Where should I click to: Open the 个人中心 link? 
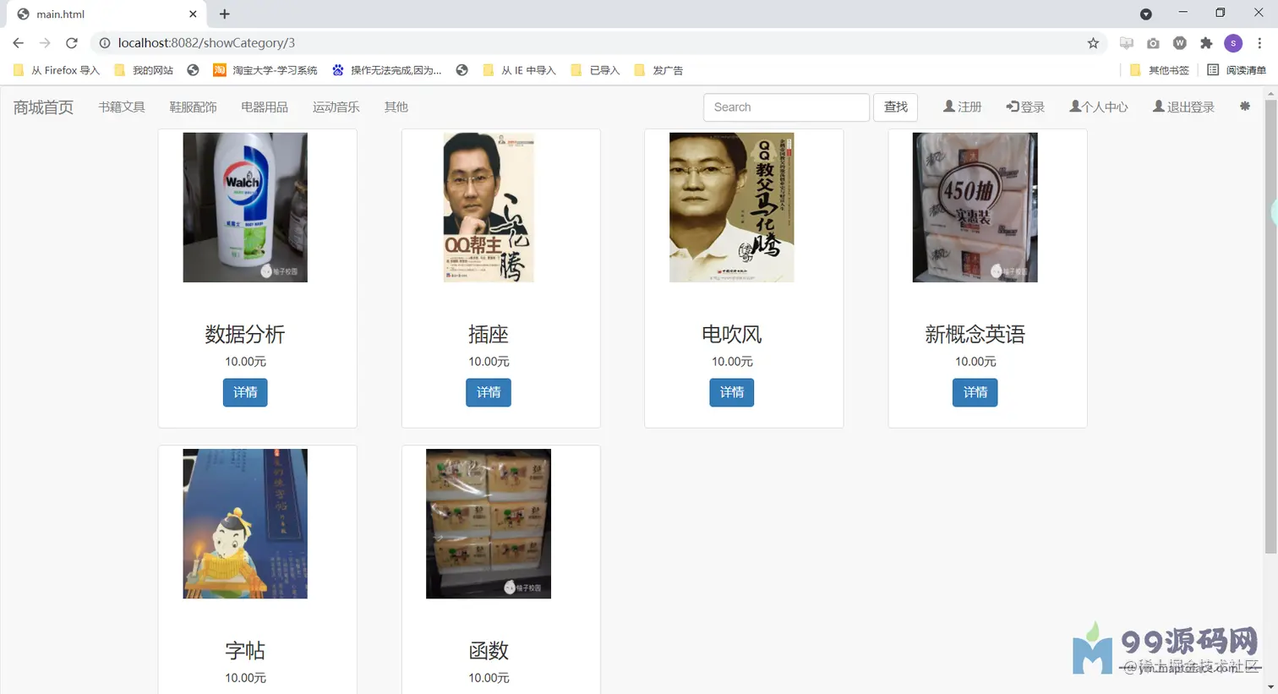coord(1099,107)
